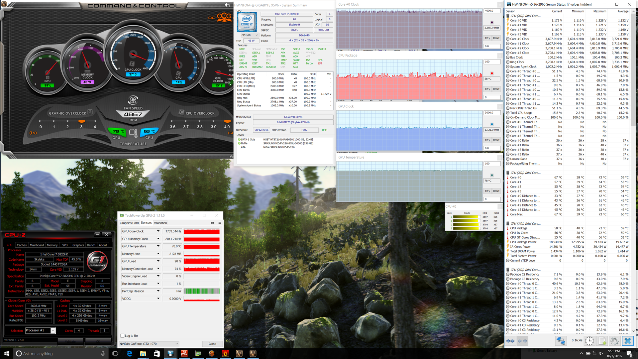This screenshot has width=638, height=359.
Task: Click the muted volume tray icon
Action: tap(601, 353)
